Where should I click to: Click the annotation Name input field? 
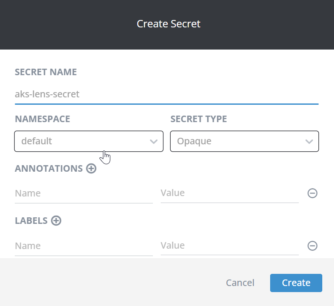point(83,193)
